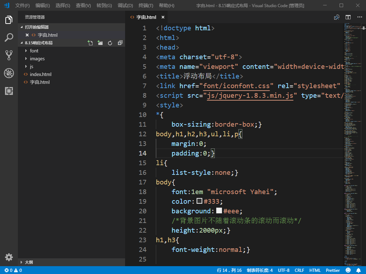Open changes preview icon in editor toolbar
This screenshot has width=366, height=274.
click(337, 17)
